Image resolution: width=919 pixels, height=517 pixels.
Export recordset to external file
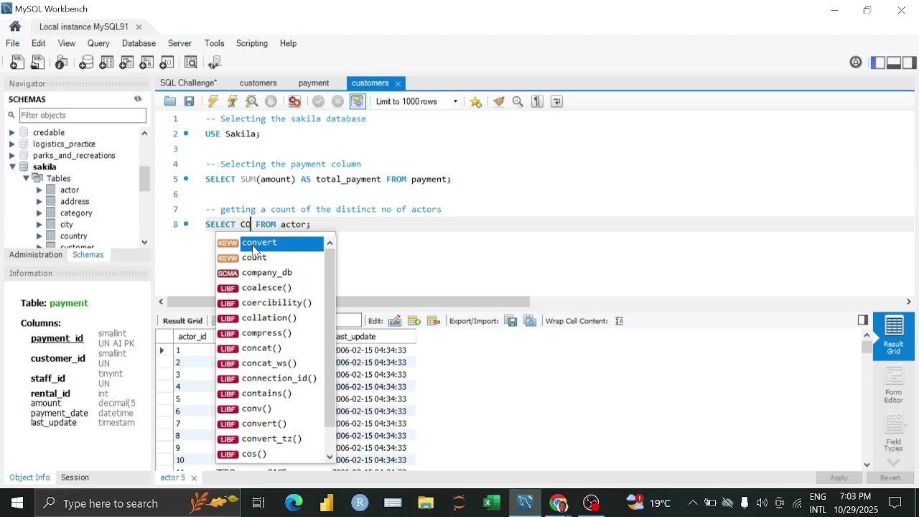511,321
